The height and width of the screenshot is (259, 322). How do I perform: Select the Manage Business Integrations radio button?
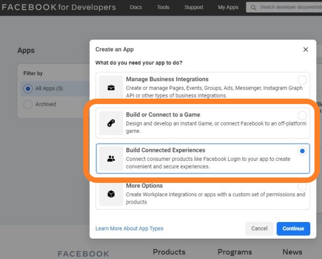(x=302, y=80)
